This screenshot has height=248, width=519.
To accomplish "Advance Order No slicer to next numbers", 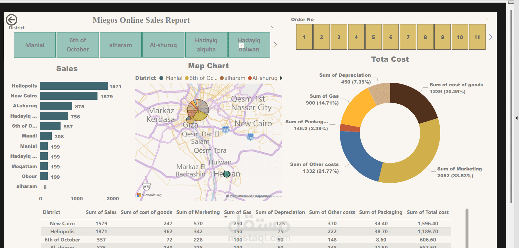I will 490,37.
